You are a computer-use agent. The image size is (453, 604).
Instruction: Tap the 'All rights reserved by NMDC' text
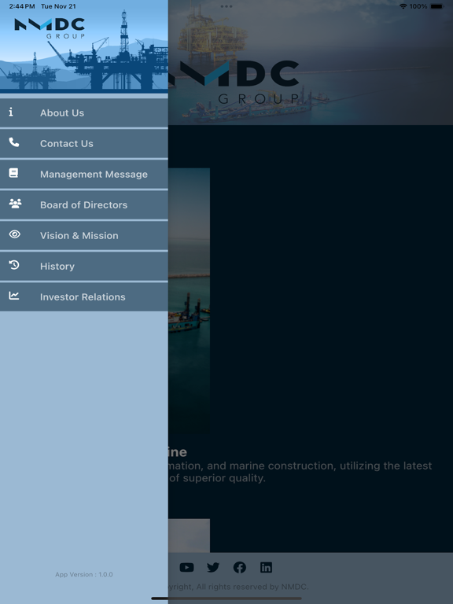pyautogui.click(x=252, y=587)
